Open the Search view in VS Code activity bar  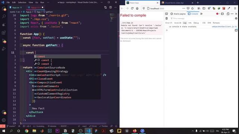(x=4, y=16)
